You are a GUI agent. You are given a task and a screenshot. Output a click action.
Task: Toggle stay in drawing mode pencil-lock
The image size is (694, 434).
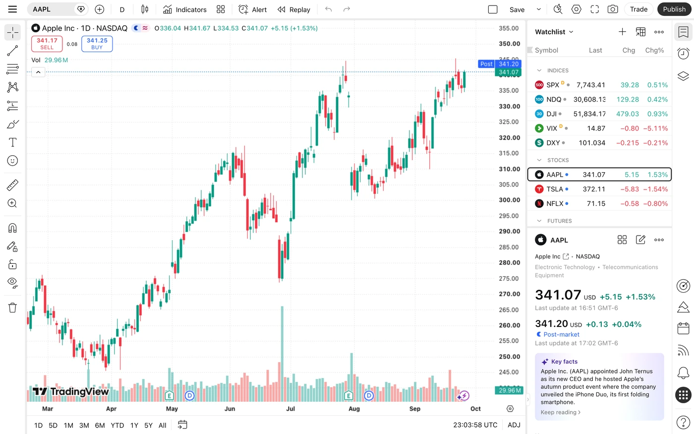coord(12,246)
